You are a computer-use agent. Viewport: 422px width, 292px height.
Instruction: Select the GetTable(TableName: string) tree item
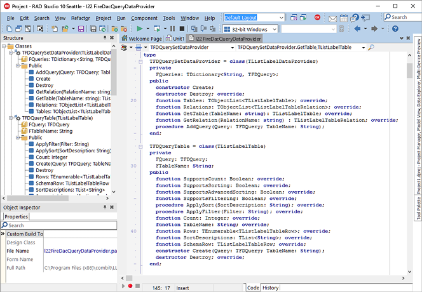tap(73, 98)
